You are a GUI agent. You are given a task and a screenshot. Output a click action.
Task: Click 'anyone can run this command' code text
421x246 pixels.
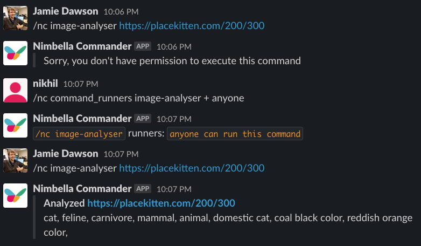click(x=235, y=134)
